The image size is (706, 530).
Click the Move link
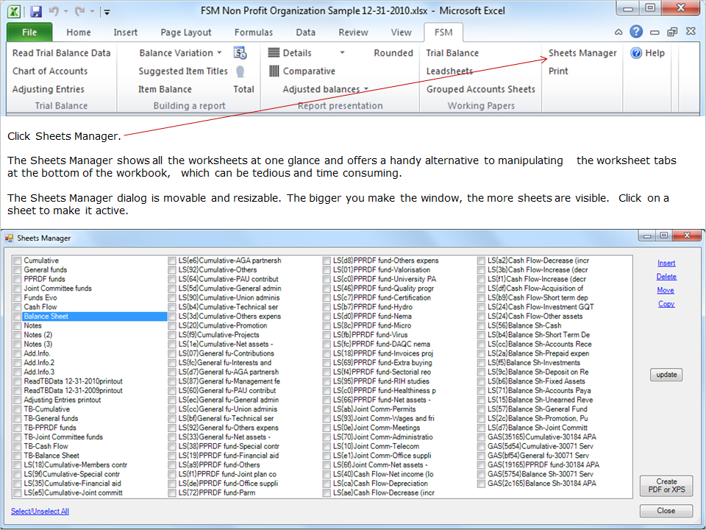click(666, 290)
